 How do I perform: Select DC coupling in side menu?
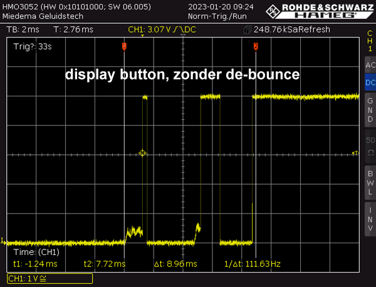pyautogui.click(x=370, y=83)
